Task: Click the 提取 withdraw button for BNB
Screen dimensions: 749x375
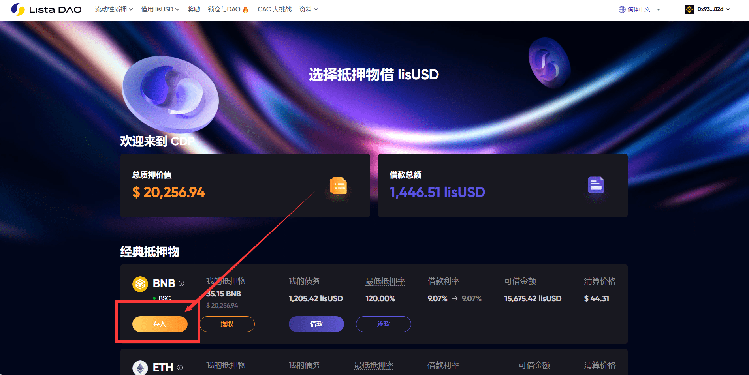Action: 227,324
